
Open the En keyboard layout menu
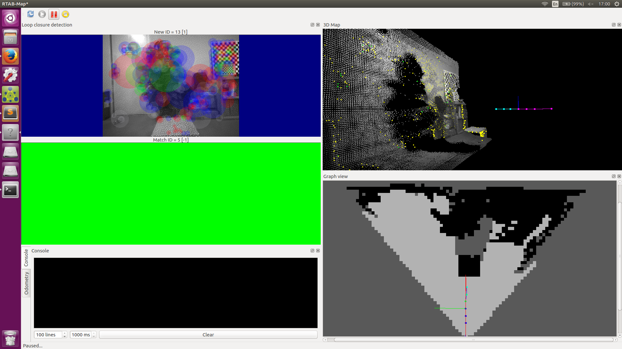[x=555, y=4]
